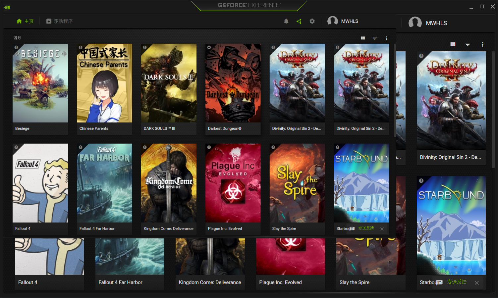498x298 pixels.
Task: Click the green share icon
Action: click(299, 21)
